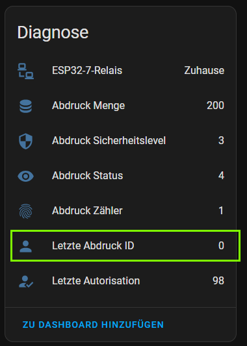Click the Diagnose card heading

(x=53, y=32)
